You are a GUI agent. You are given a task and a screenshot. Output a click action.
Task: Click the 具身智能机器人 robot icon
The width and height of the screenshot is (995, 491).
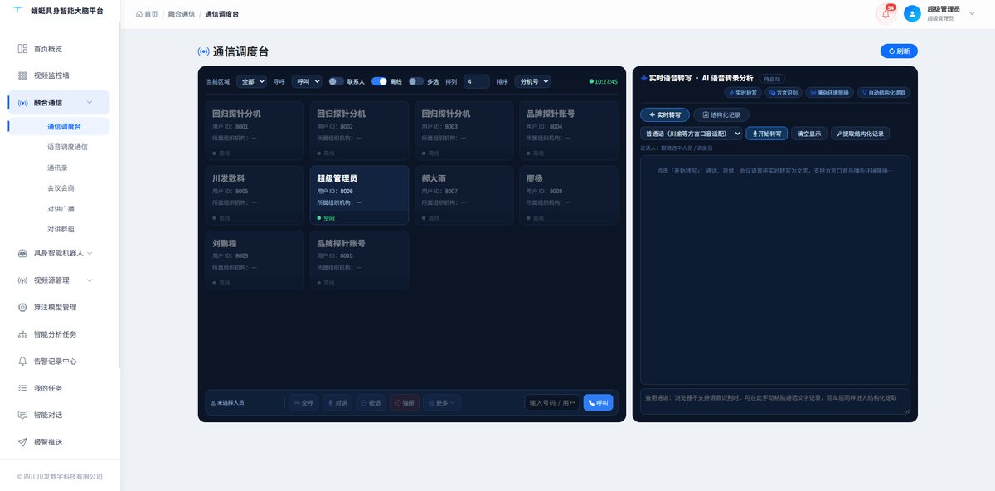(x=22, y=253)
